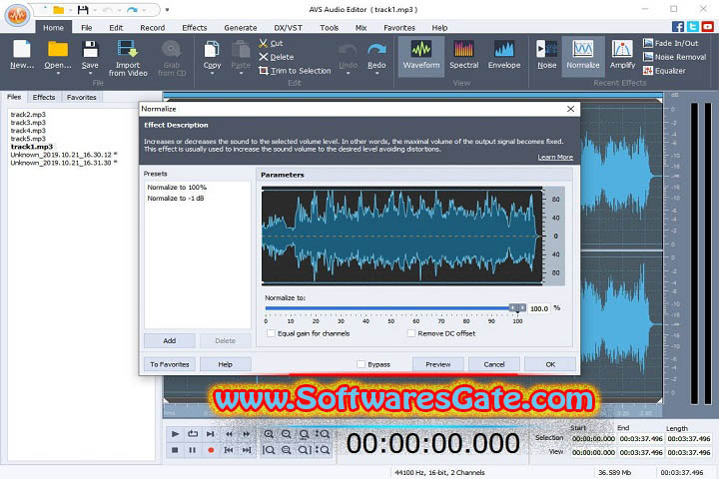Open the YouTube icon
The width and height of the screenshot is (719, 479).
[x=708, y=27]
